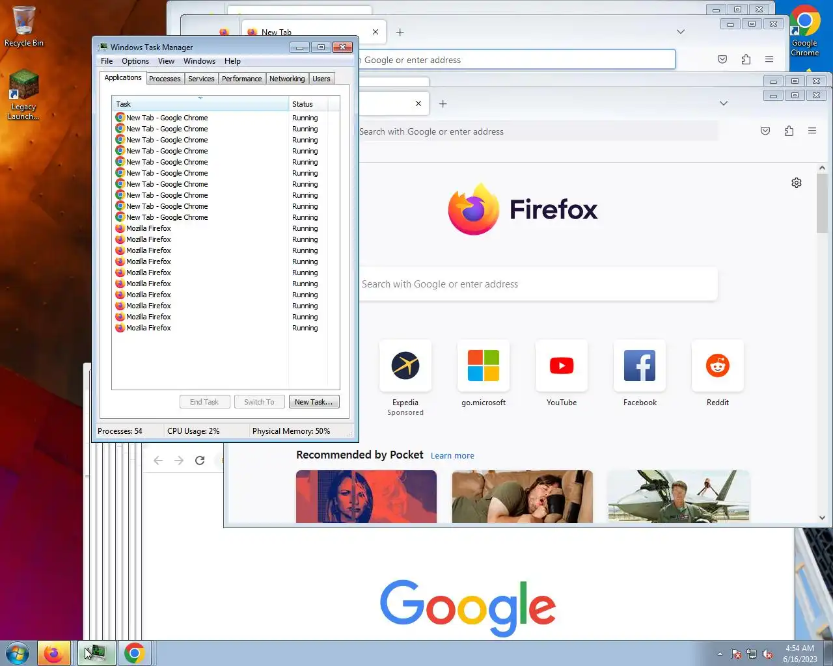Viewport: 833px width, 666px height.
Task: Open Pocket icon in rear Firefox window toolbar
Action: tap(722, 59)
